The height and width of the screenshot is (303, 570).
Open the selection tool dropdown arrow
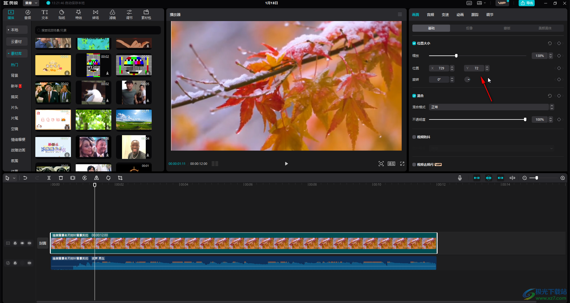14,178
